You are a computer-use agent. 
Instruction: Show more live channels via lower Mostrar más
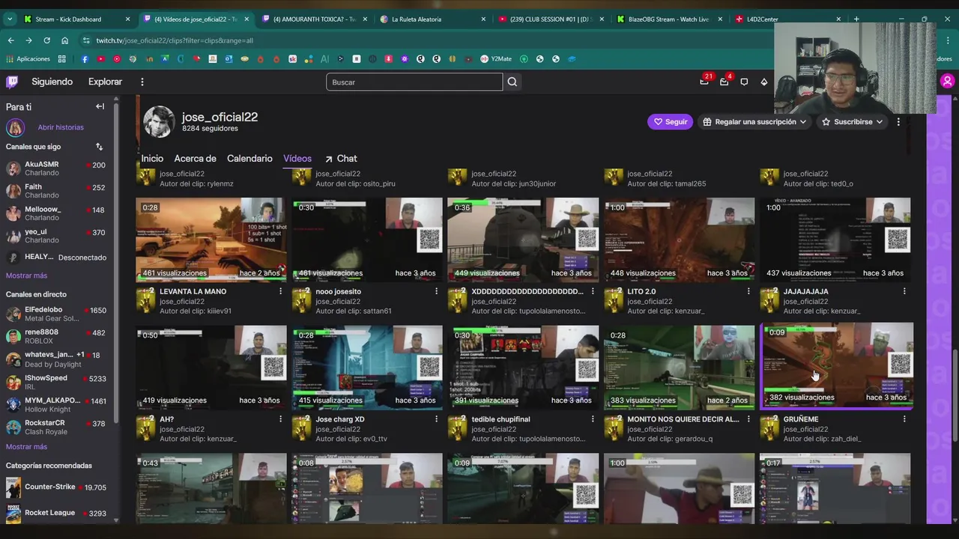[26, 446]
